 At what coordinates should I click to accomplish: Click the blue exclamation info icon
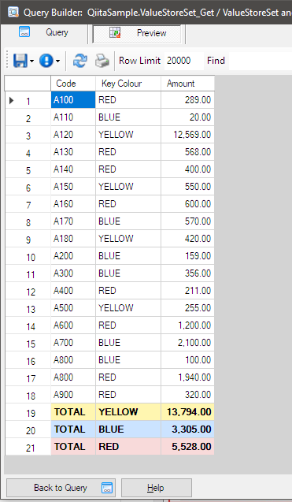coord(46,61)
